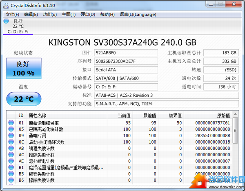Click the 22 °C temperature button
This screenshot has width=245, height=191.
point(24,99)
